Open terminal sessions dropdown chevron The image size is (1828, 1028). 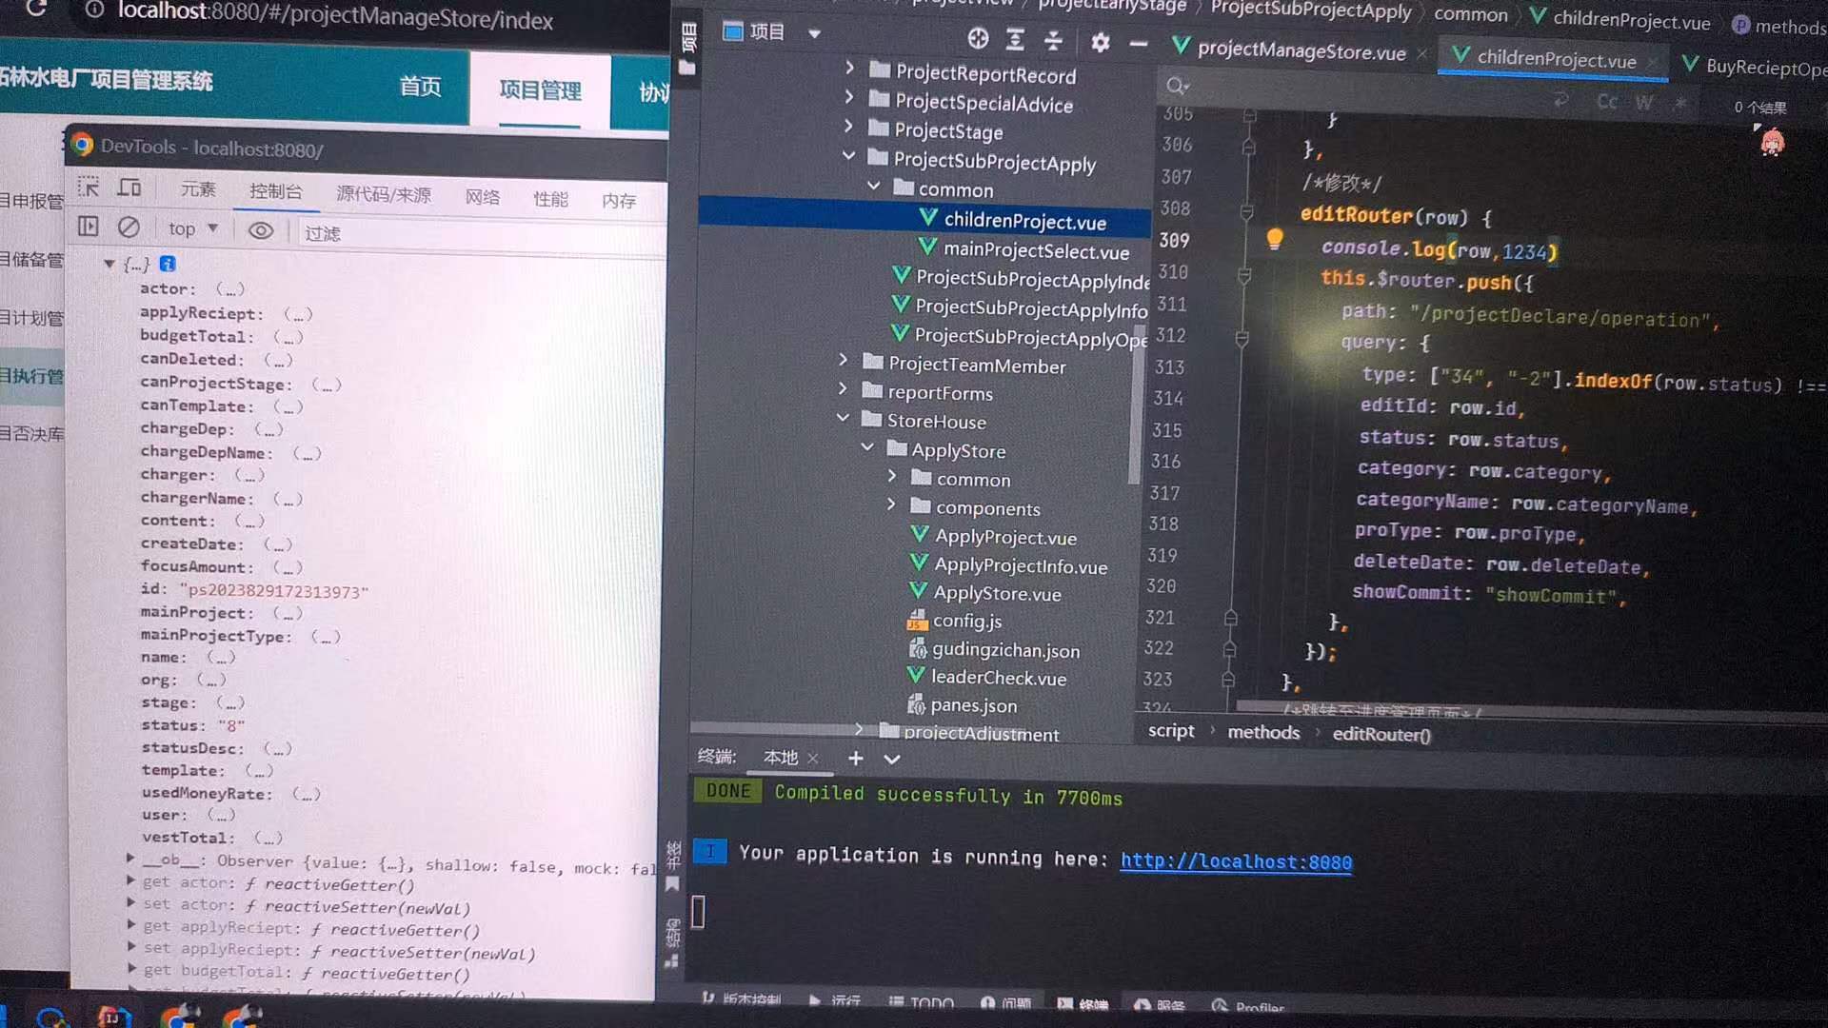coord(891,759)
